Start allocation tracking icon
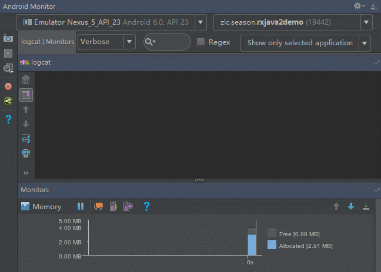Screen dimensions: 381x272 click(x=128, y=206)
